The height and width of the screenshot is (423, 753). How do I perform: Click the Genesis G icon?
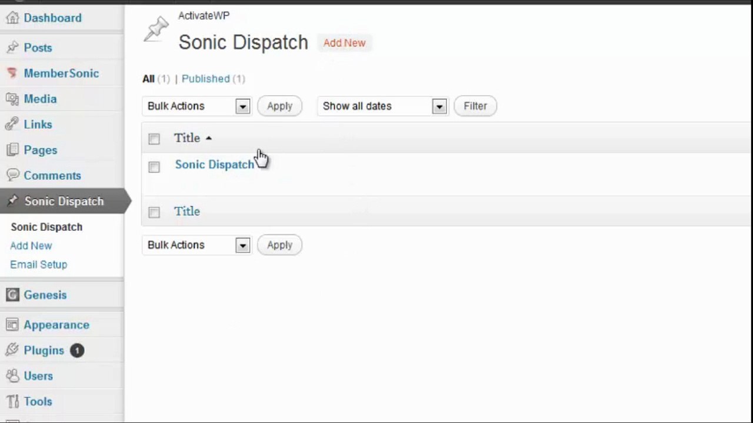(x=12, y=295)
